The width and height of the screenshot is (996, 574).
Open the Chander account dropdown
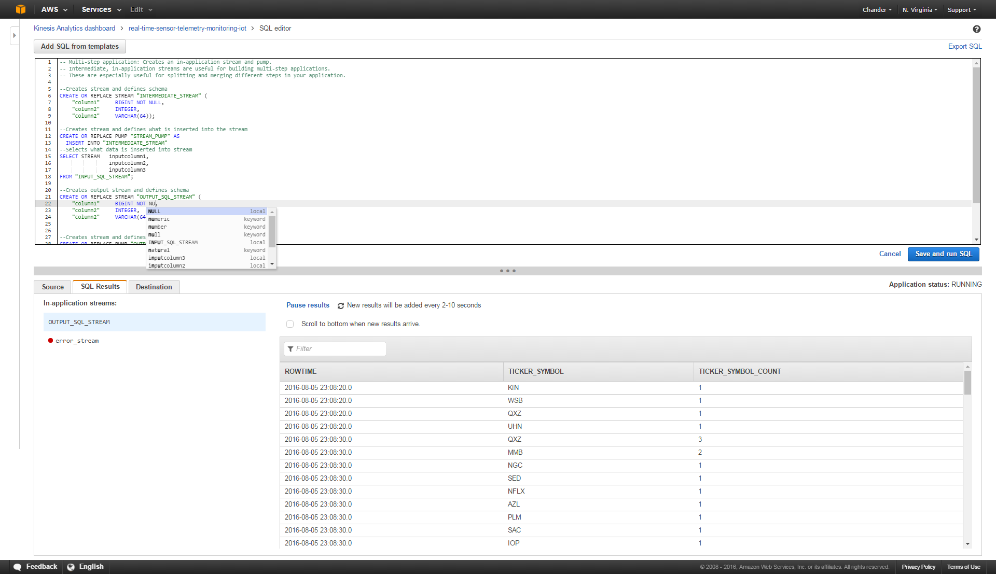click(876, 9)
